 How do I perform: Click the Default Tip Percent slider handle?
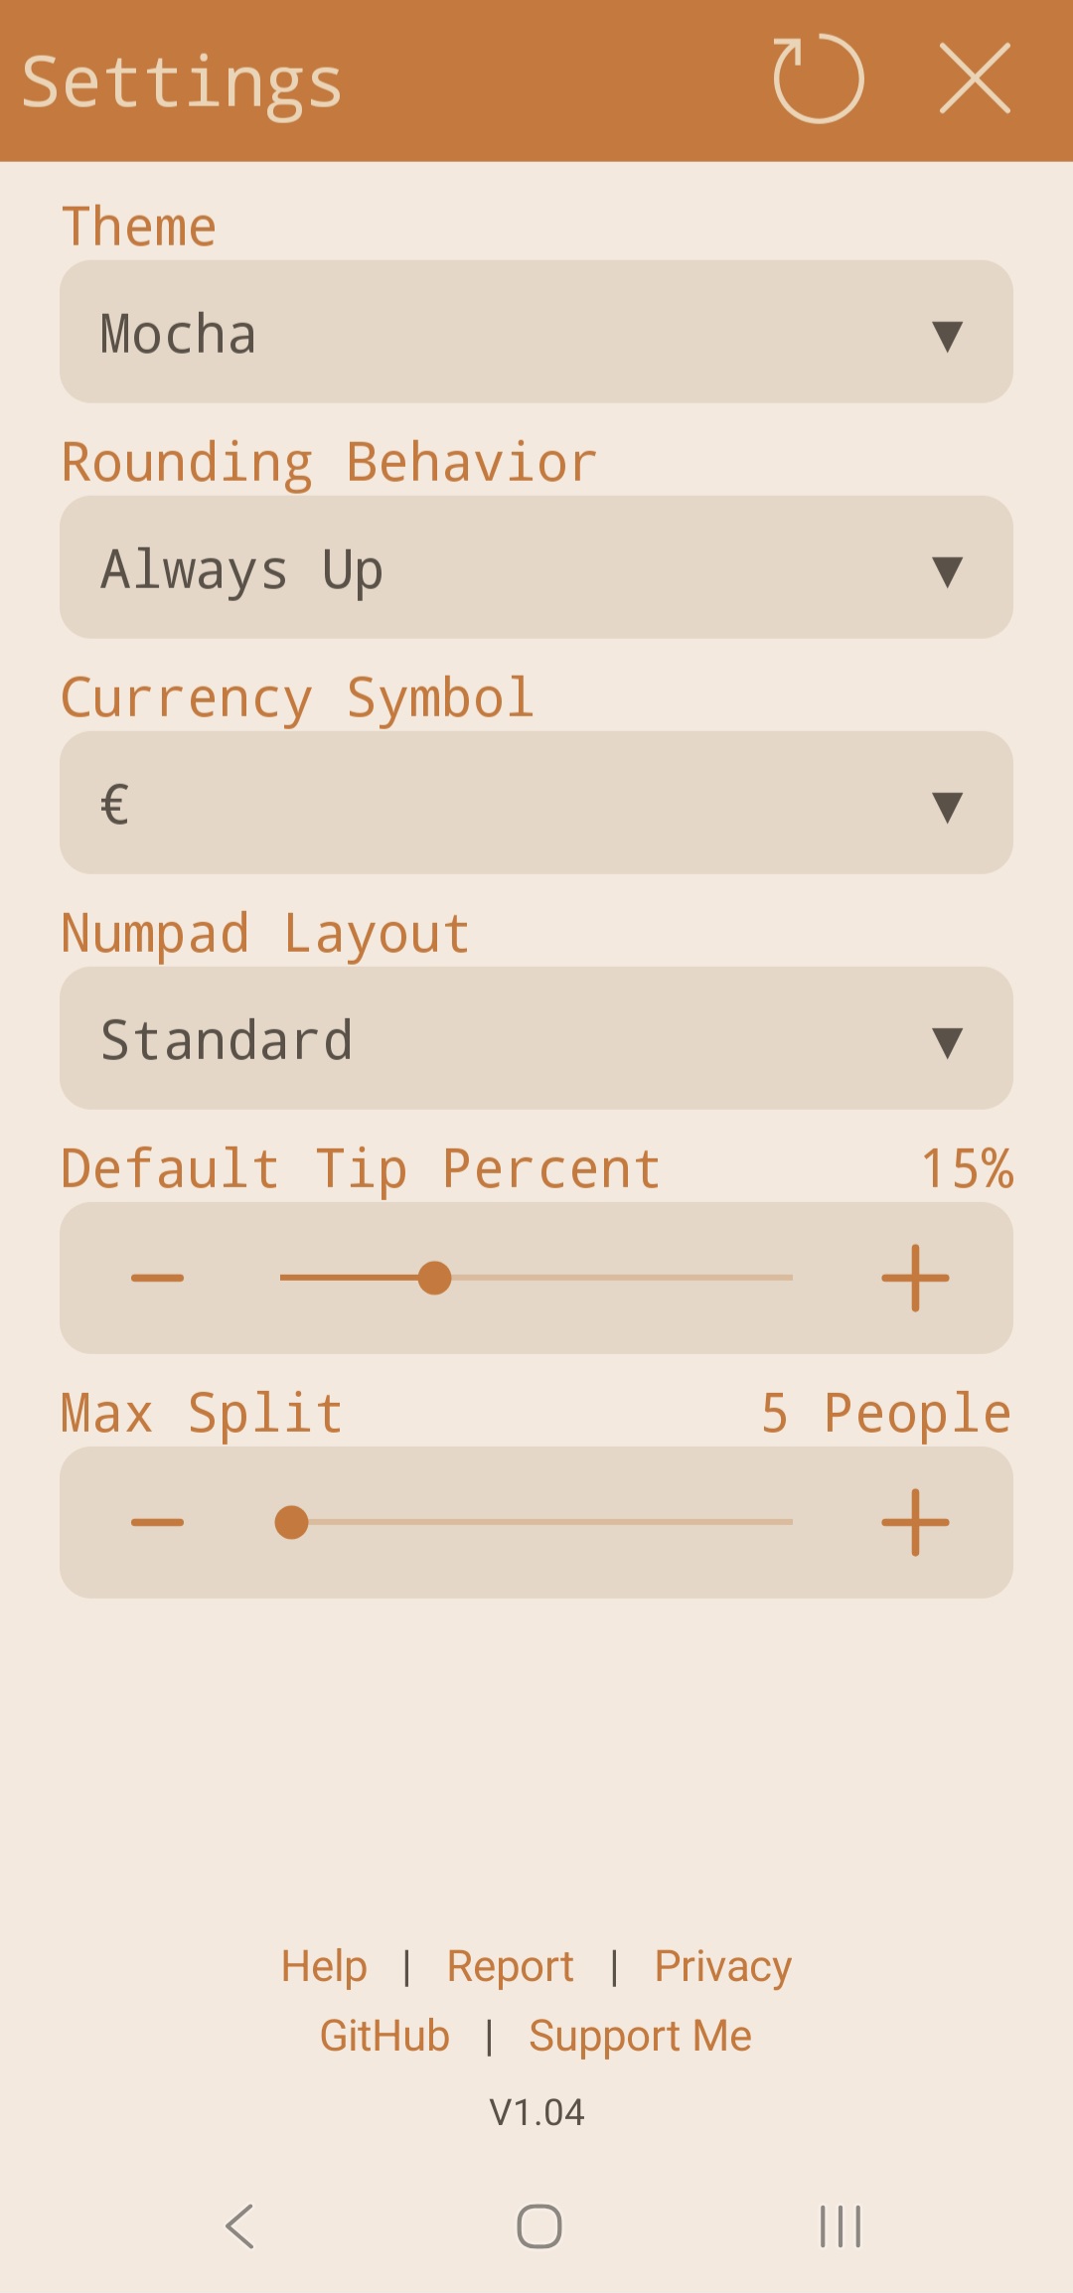click(x=434, y=1278)
